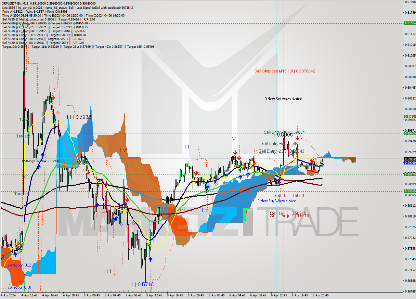The height and width of the screenshot is (299, 416).
Task: Select the 'Sell Entry -23.6 | 0.59343' label
Action: point(281,151)
